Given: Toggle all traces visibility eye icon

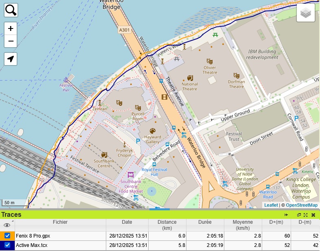Looking at the screenshot, I should click(x=7, y=225).
